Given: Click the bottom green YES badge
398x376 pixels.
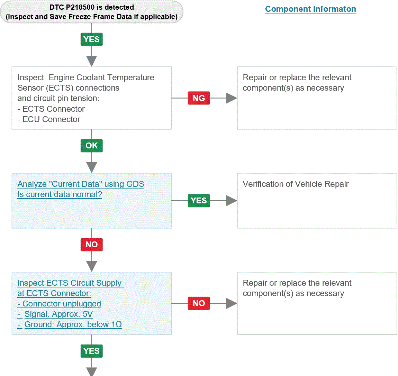Looking at the screenshot, I should [x=92, y=351].
